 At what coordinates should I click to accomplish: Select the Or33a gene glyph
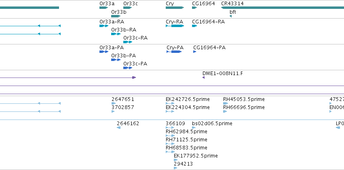point(104,8)
